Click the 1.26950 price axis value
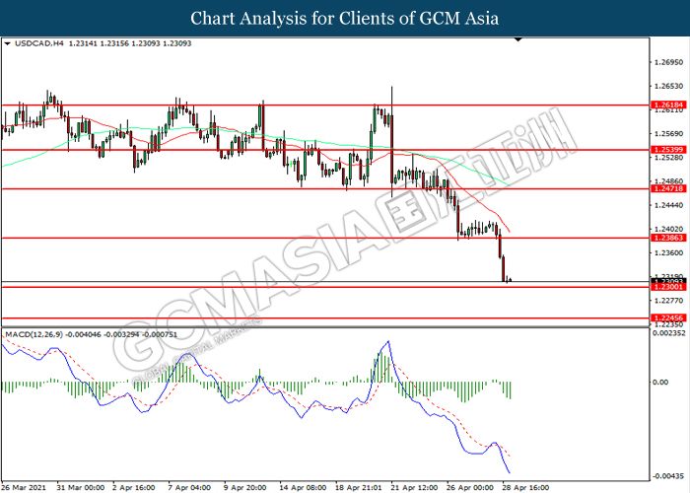690x493 pixels. pyautogui.click(x=669, y=62)
